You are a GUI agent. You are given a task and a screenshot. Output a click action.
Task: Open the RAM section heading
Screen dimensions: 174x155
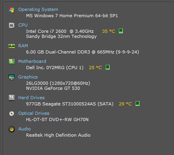click(x=23, y=46)
